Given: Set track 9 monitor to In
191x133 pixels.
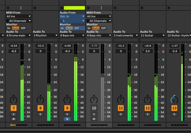Looking at the screenshot, I should [x=62, y=28].
